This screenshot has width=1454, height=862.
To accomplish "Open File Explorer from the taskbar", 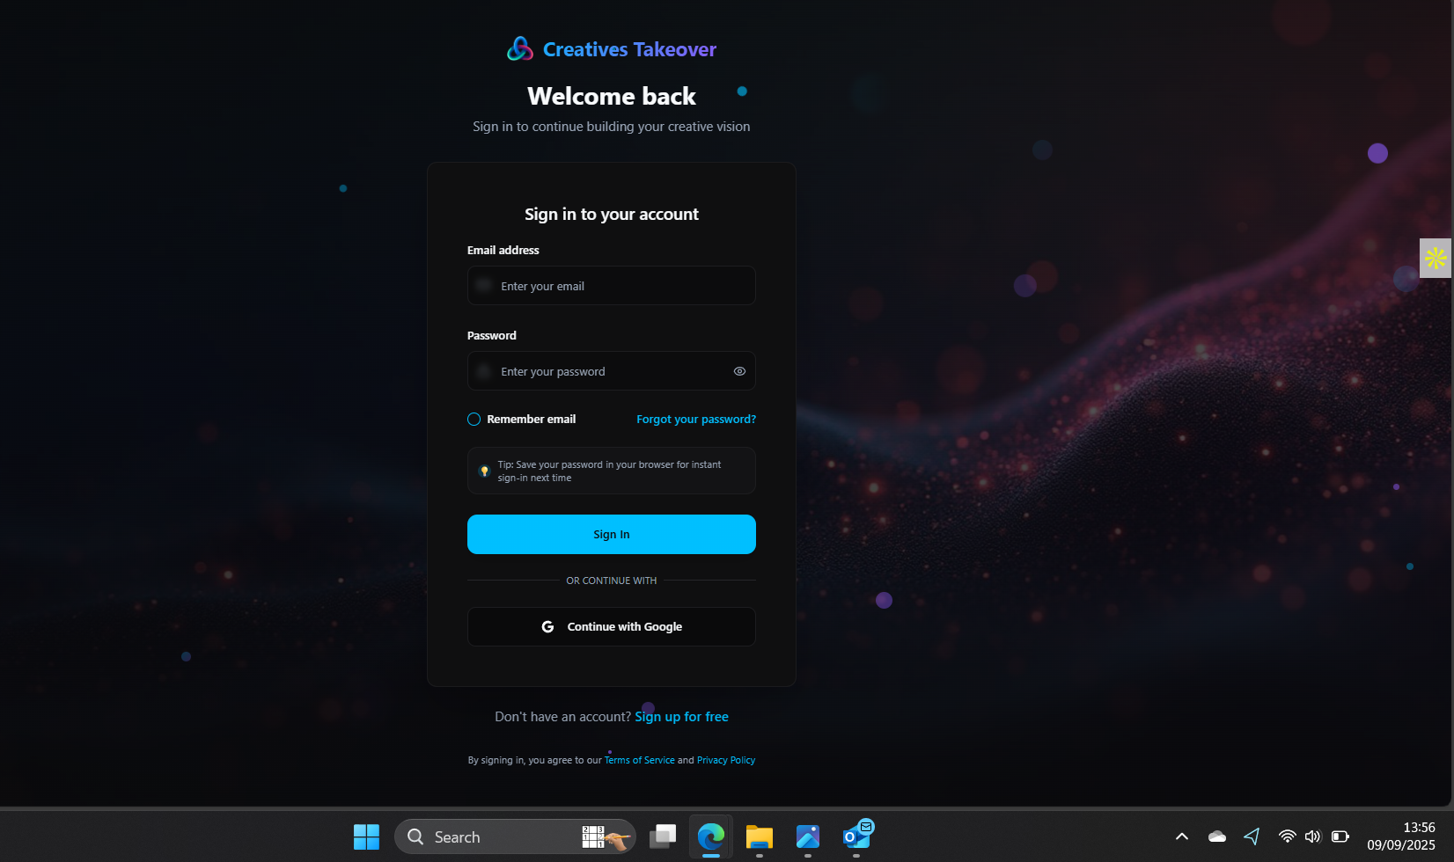I will pos(758,836).
